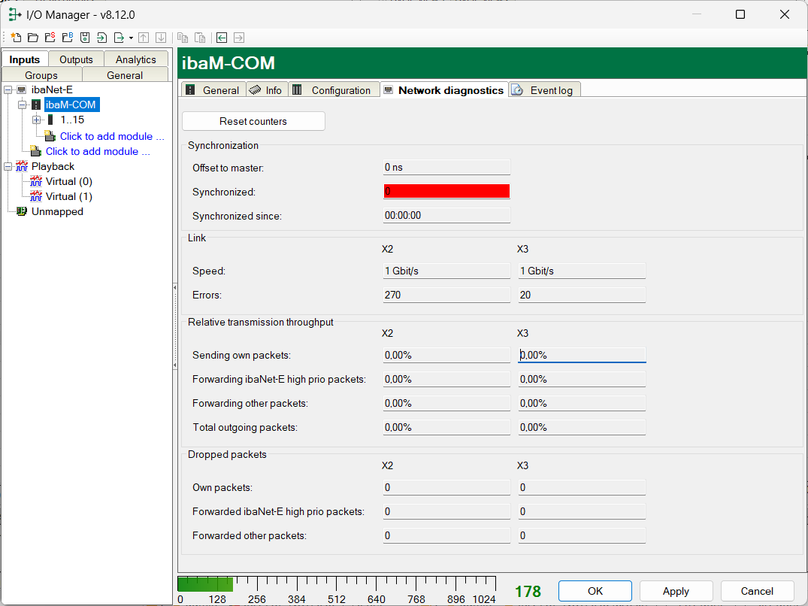
Task: Collapse the ibaNet-E tree node
Action: (x=8, y=89)
